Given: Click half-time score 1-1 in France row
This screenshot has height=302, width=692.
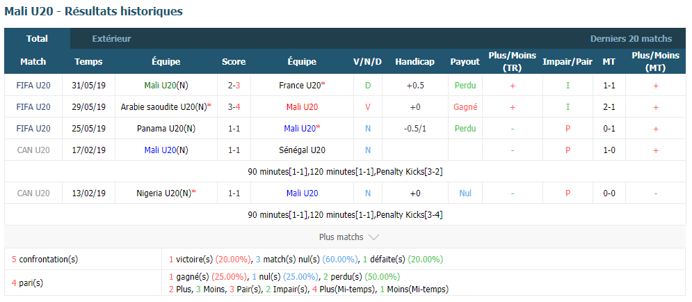Looking at the screenshot, I should (609, 85).
